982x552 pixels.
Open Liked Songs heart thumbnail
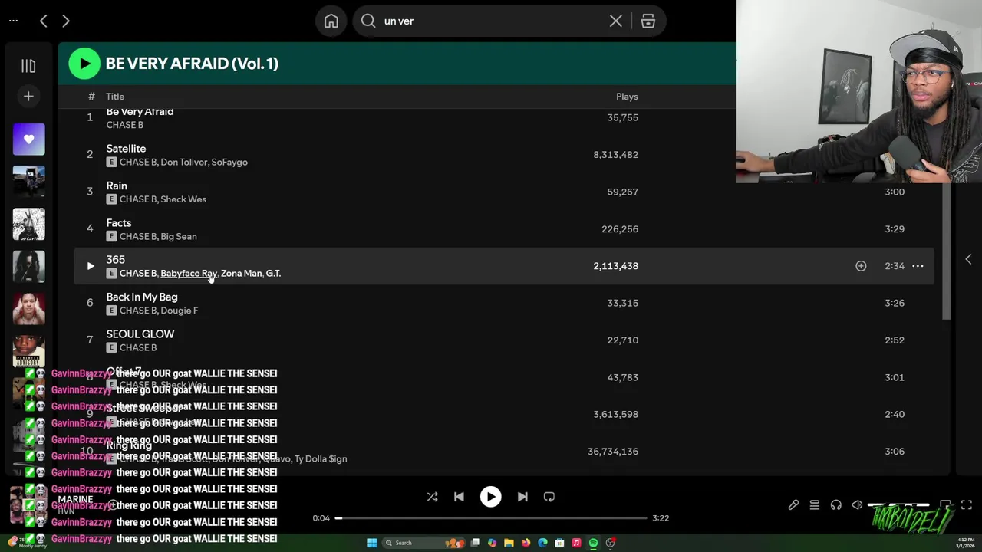pos(28,140)
